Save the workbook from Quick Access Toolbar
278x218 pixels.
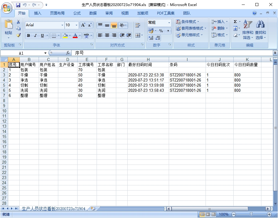pyautogui.click(x=18, y=5)
